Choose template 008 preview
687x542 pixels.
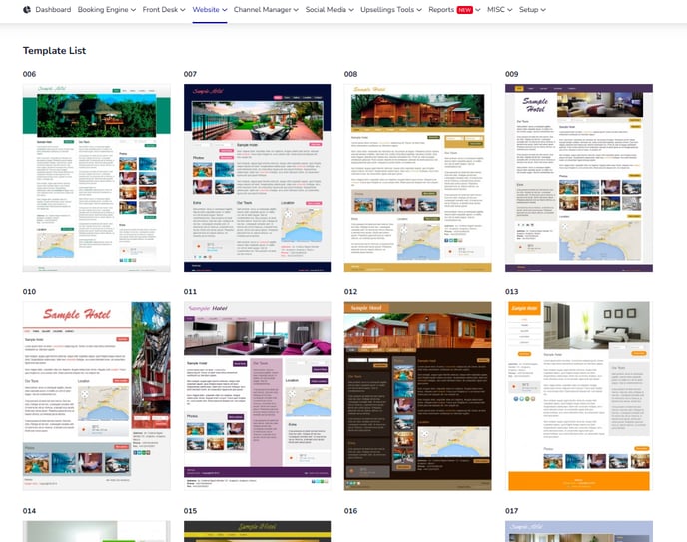coord(418,179)
